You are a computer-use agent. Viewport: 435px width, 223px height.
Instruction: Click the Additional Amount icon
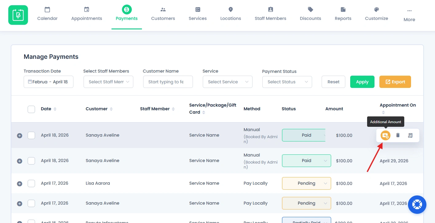[385, 135]
